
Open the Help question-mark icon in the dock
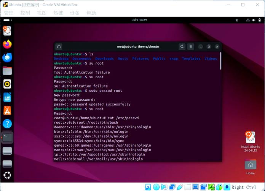coord(7,124)
